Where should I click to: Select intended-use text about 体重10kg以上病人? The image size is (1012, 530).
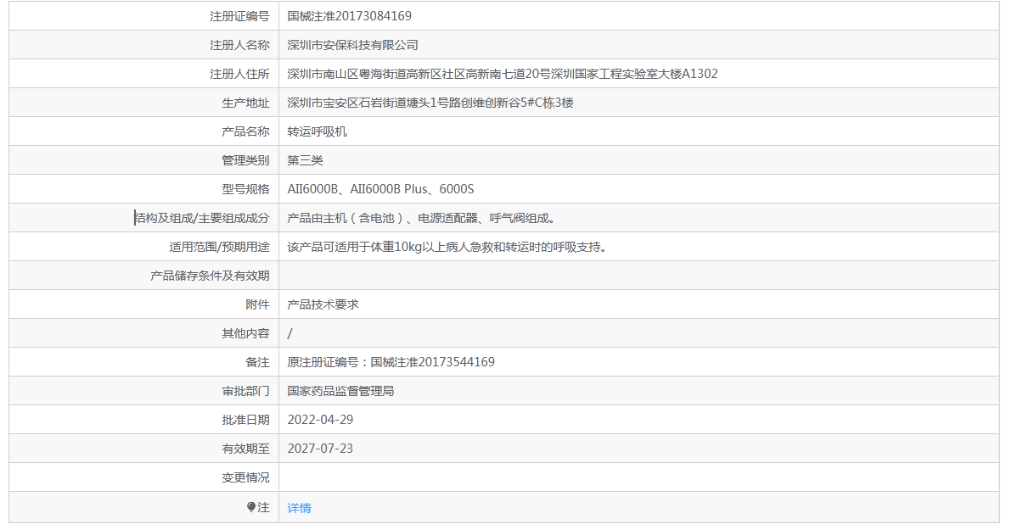click(447, 247)
